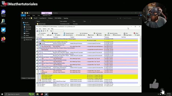172x96 pixels.
Task: Switch to the KnownDLLs tab
Action: click(42, 33)
